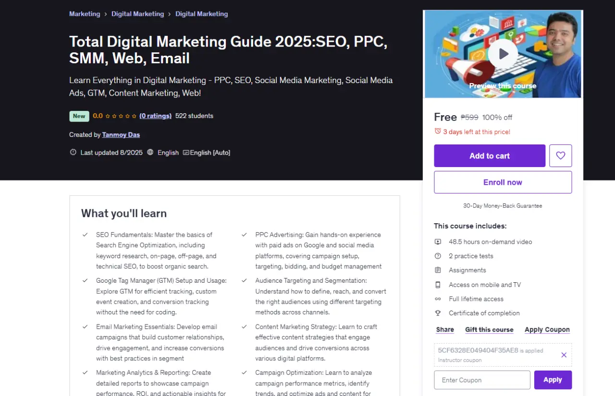Click English [Auto] captions text
Viewport: 615px width, 396px height.
tap(210, 153)
